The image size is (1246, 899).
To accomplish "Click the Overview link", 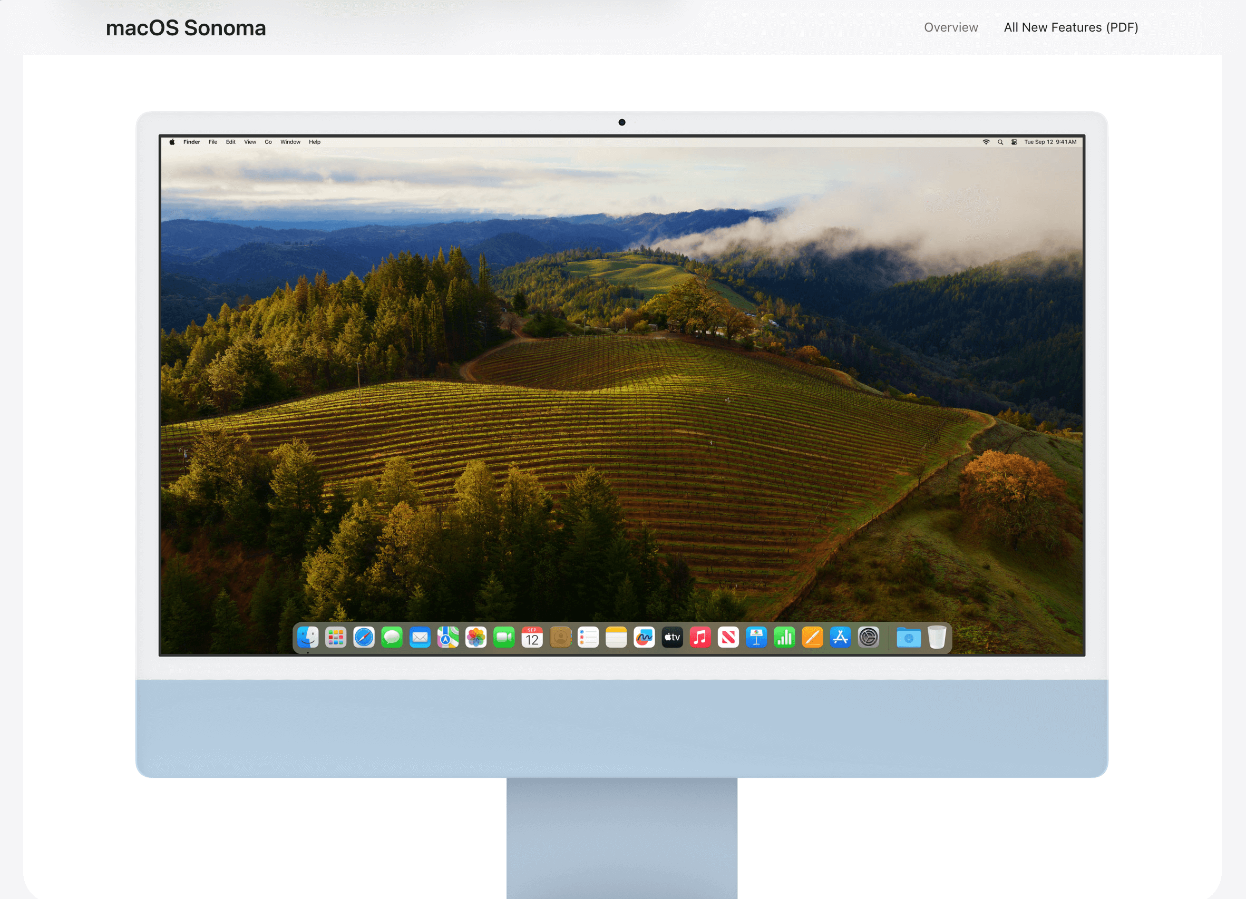I will click(950, 27).
